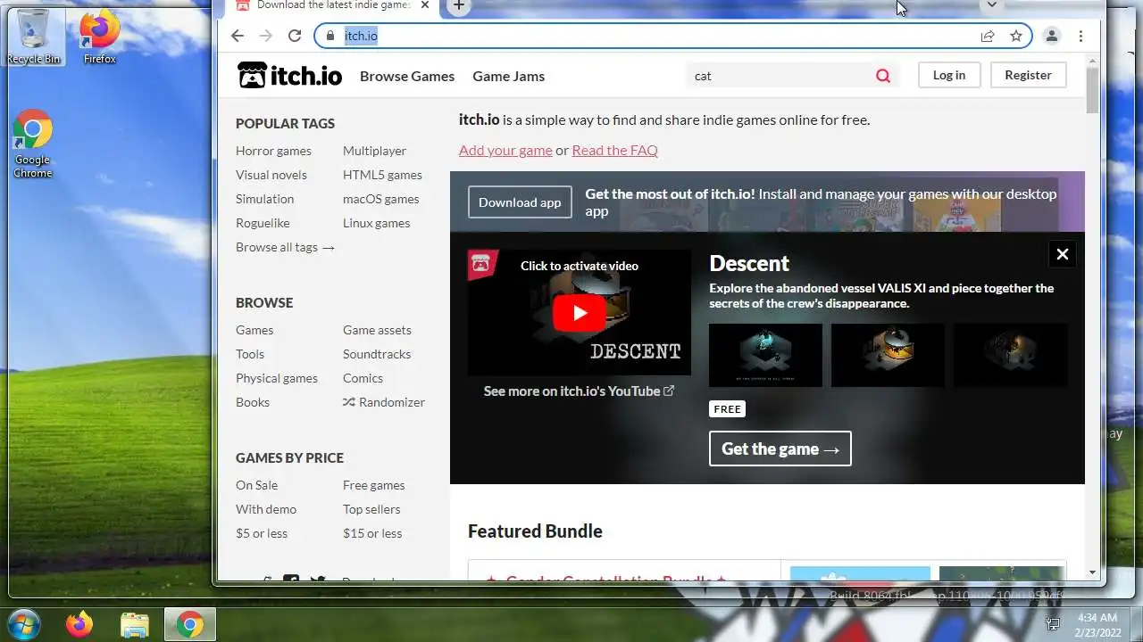Viewport: 1143px width, 642px height.
Task: Open $5 or less link
Action: [262, 533]
